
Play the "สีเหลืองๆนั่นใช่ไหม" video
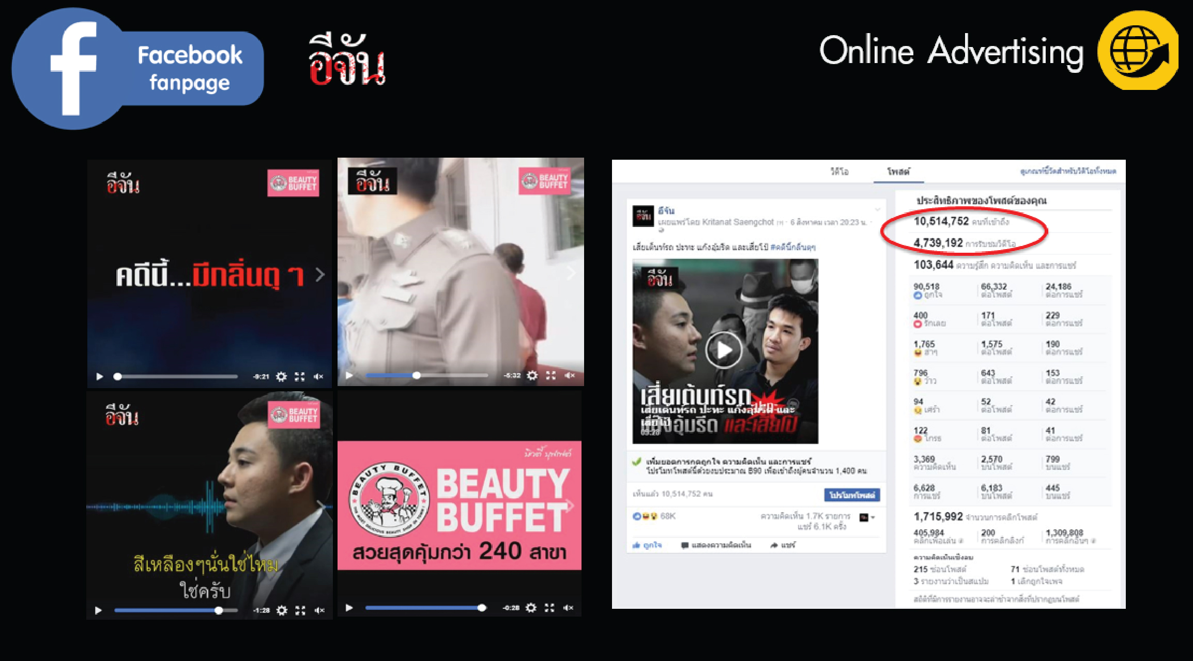coord(98,610)
